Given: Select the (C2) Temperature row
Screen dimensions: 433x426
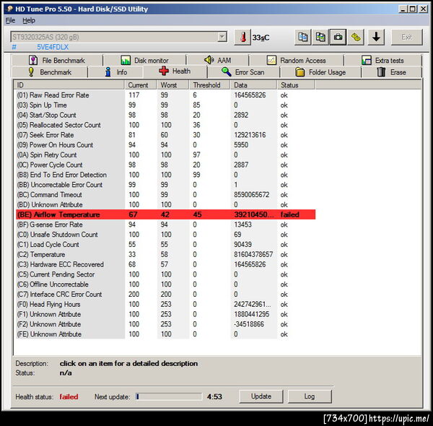Looking at the screenshot, I should coord(166,254).
